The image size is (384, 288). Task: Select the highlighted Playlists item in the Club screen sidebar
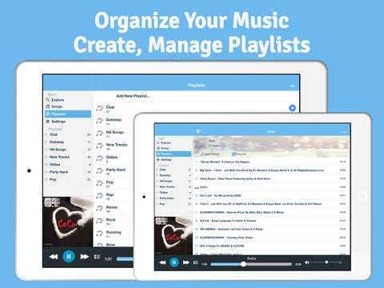(174, 154)
